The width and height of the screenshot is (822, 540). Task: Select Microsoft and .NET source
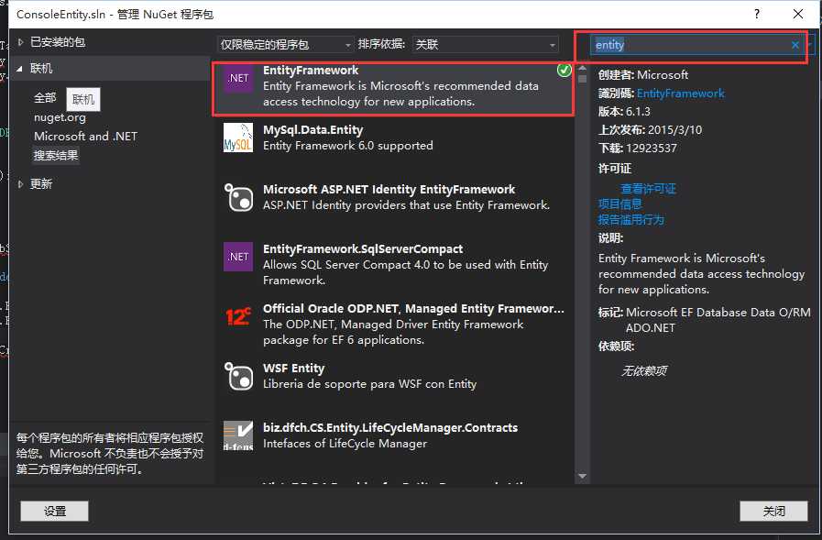coord(86,137)
